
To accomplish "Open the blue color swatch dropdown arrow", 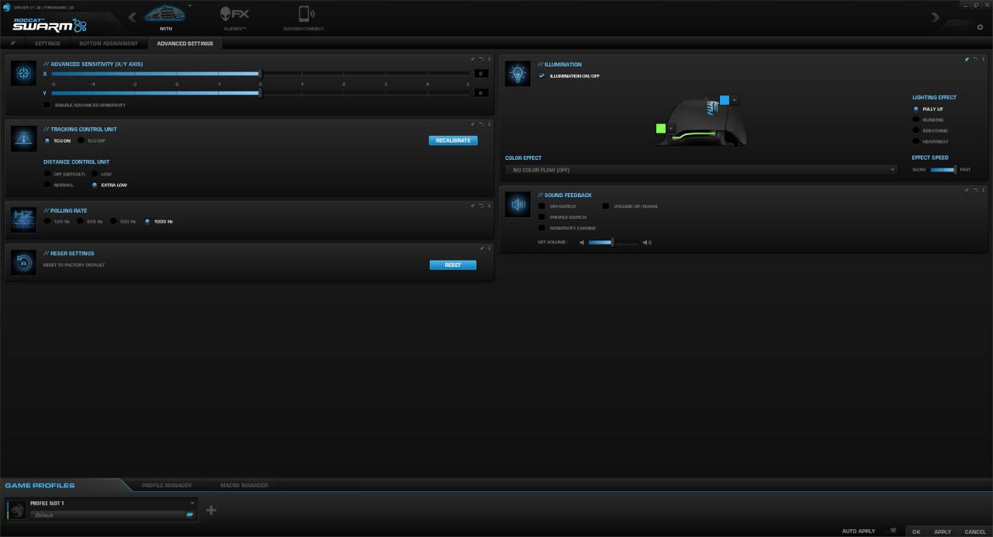I will [735, 100].
